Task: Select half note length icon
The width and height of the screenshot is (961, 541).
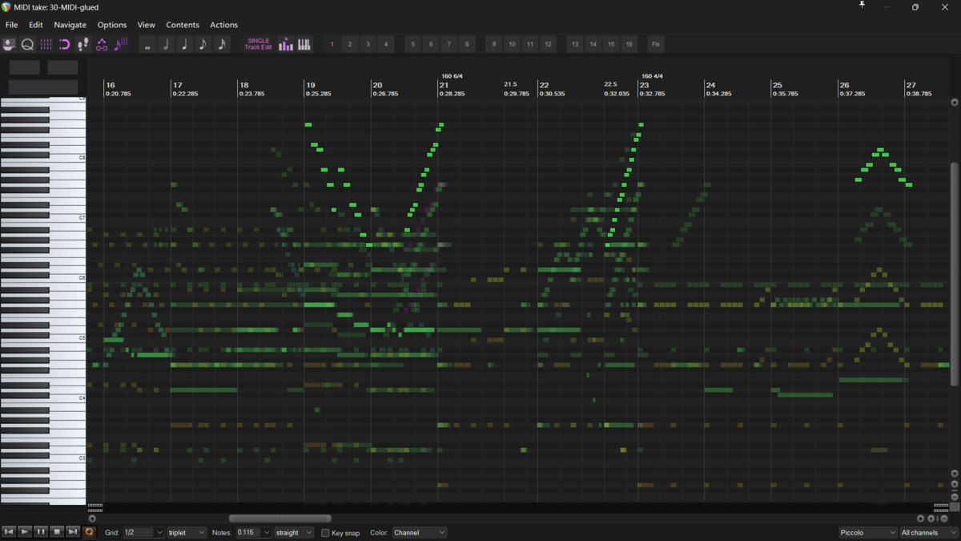Action: coord(166,45)
